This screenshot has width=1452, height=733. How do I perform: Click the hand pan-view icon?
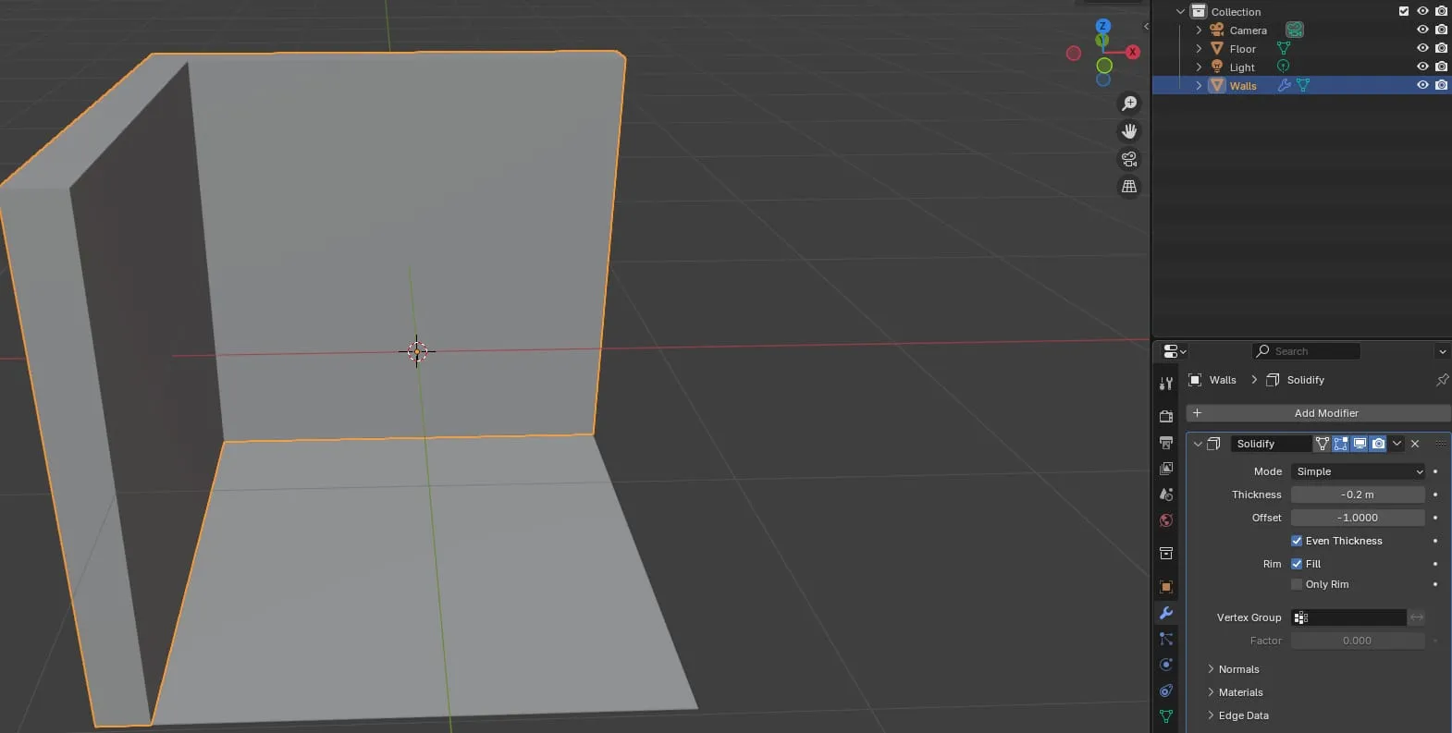pos(1129,131)
